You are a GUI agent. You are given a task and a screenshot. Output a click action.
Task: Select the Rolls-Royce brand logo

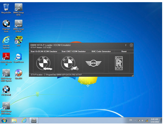pyautogui.click(x=119, y=63)
